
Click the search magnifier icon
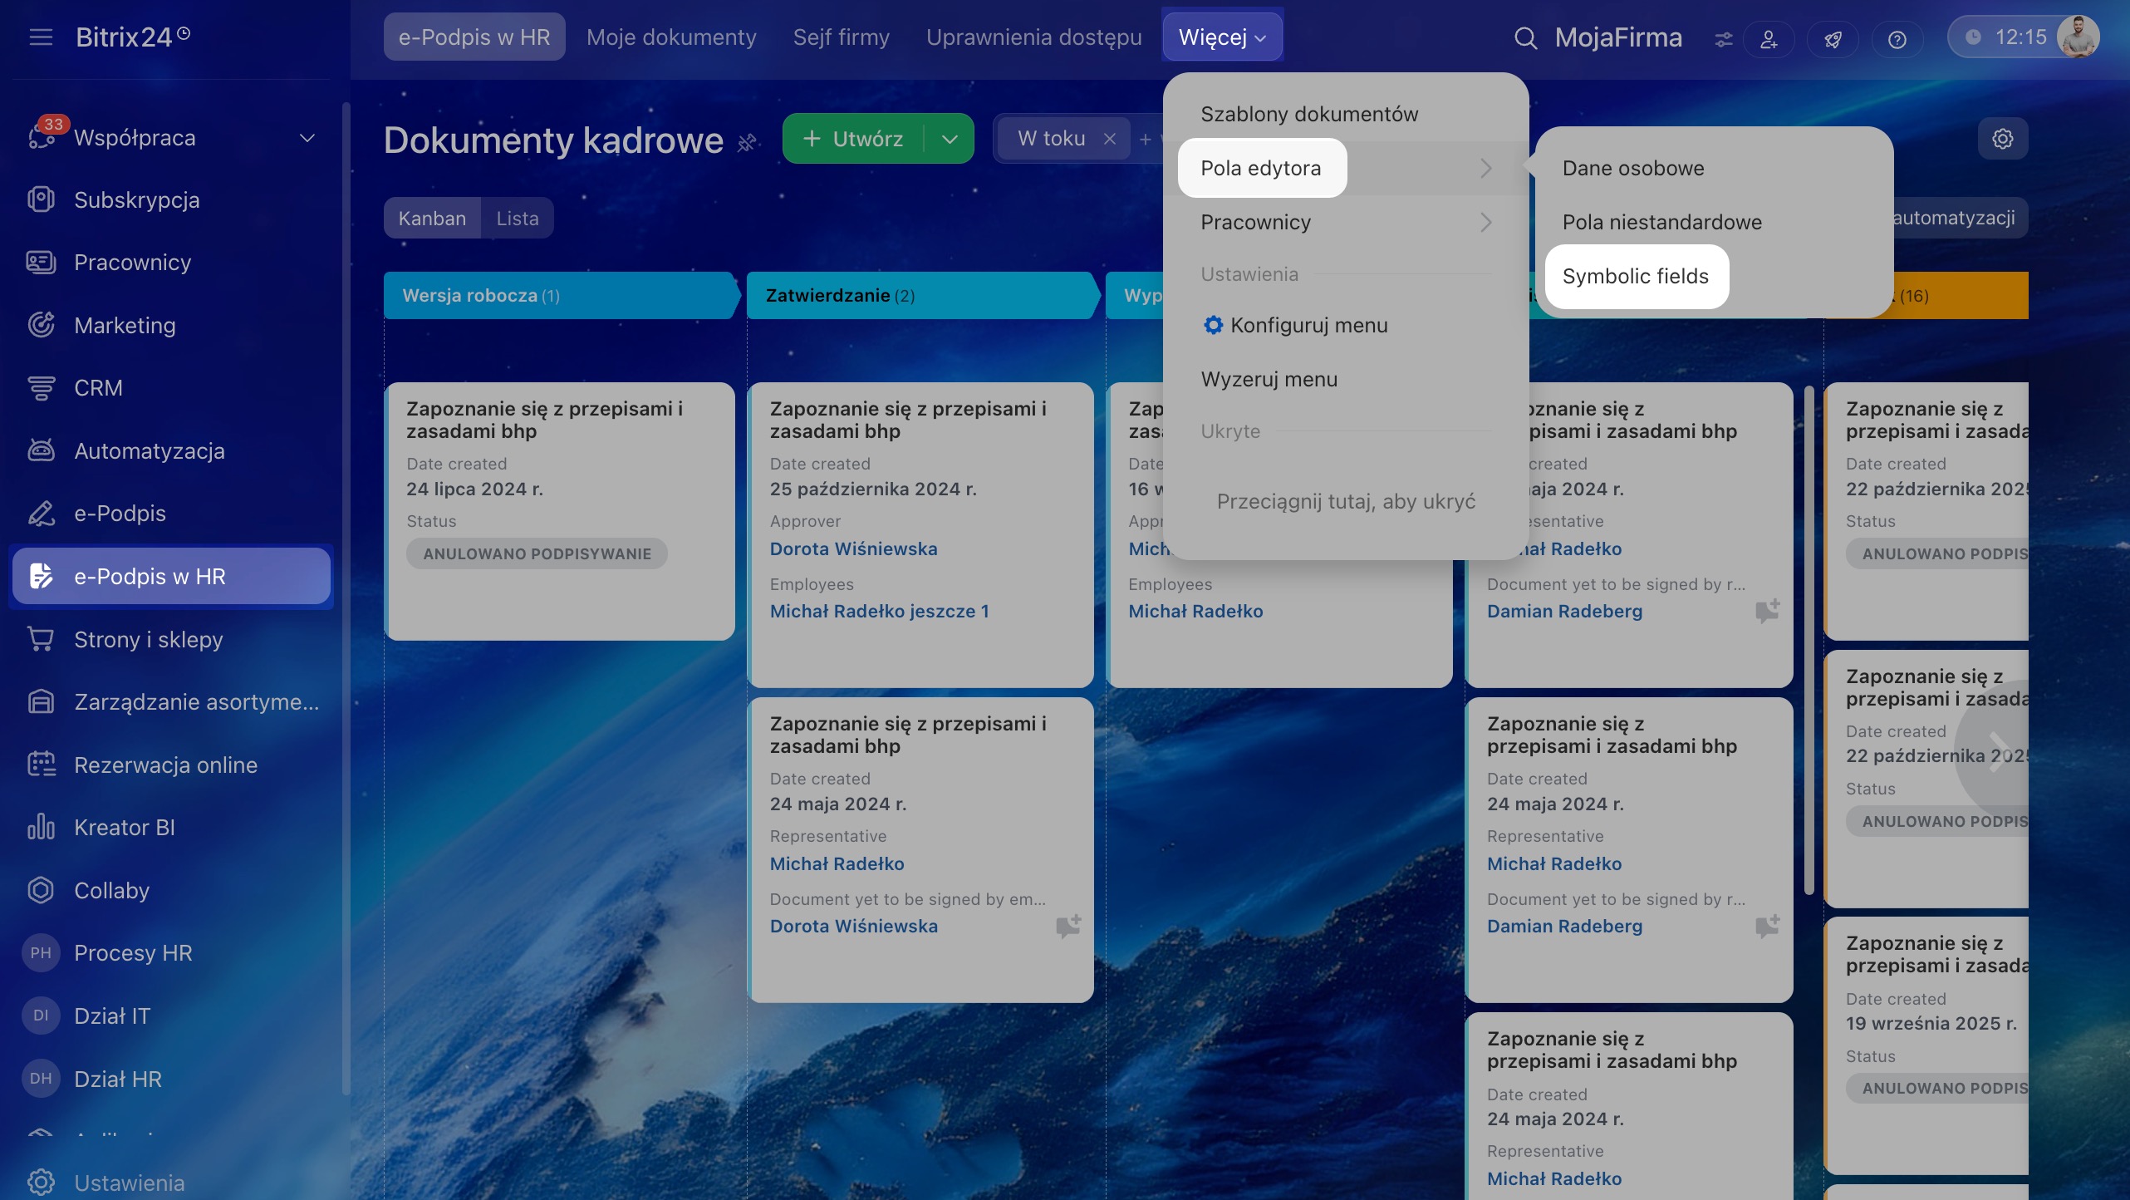tap(1525, 38)
